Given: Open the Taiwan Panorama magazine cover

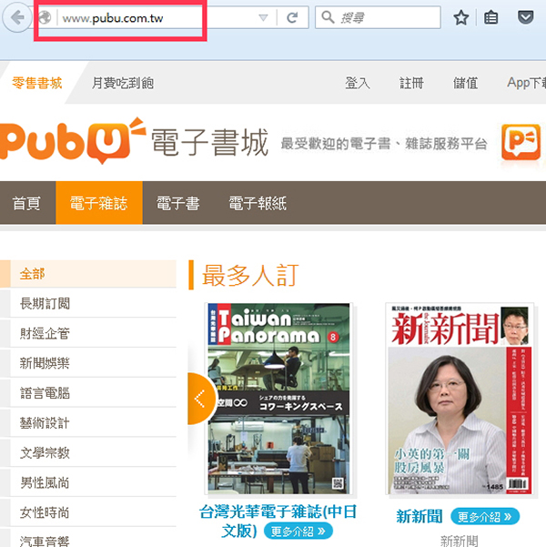Looking at the screenshot, I should pyautogui.click(x=278, y=399).
